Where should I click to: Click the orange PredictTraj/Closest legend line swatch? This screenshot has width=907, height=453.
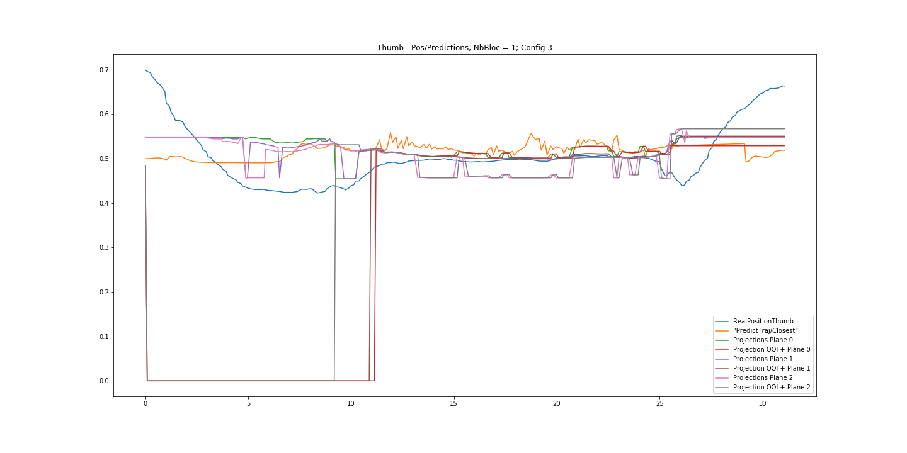coord(722,331)
